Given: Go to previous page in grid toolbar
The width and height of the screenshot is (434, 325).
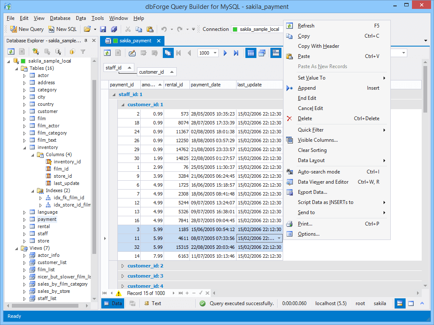Looking at the screenshot, I should click(x=189, y=53).
